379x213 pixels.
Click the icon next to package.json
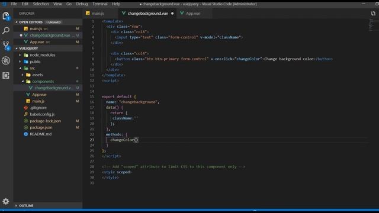[26, 127]
